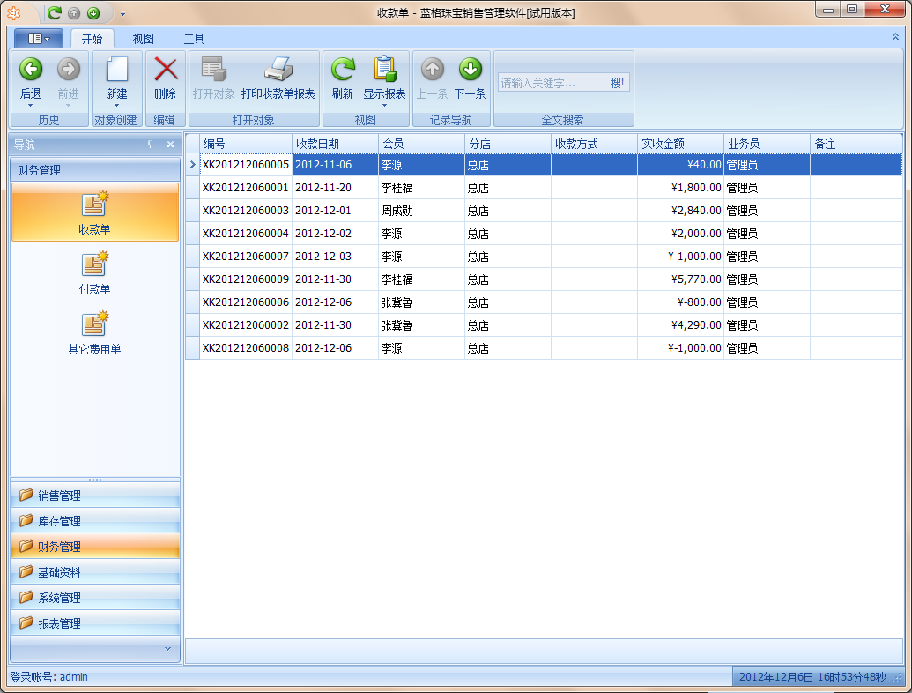The height and width of the screenshot is (693, 912).
Task: Delete the record using the red X icon
Action: click(x=166, y=70)
